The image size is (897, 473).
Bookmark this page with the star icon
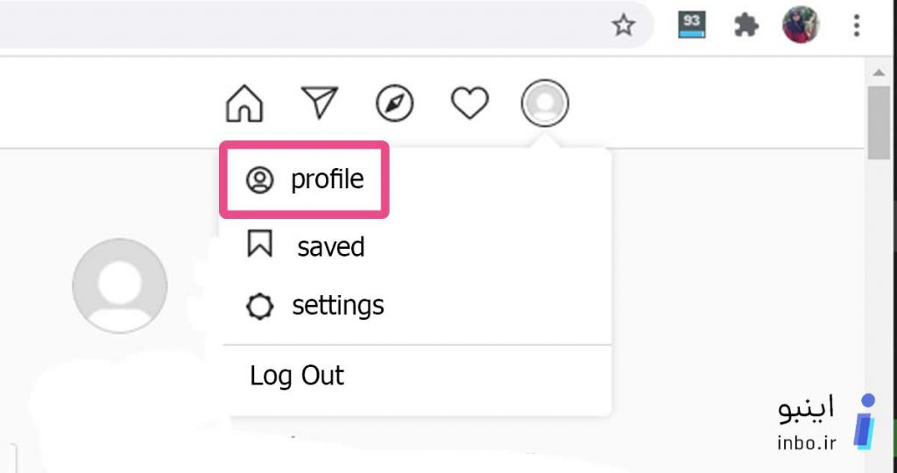[623, 25]
